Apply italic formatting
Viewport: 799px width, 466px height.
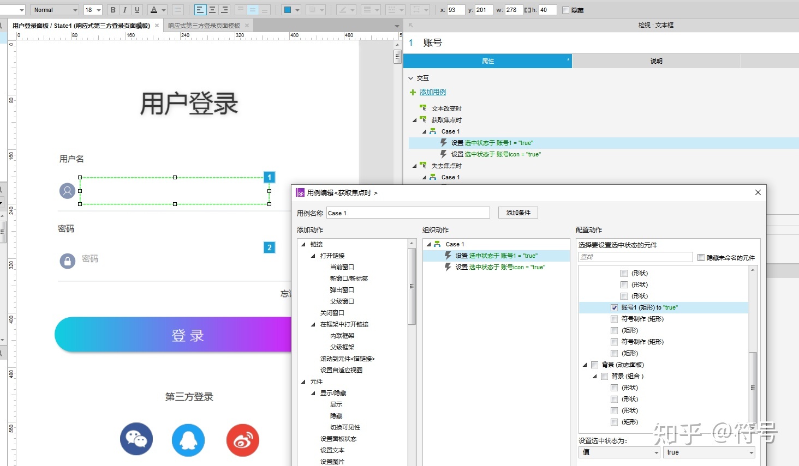124,10
